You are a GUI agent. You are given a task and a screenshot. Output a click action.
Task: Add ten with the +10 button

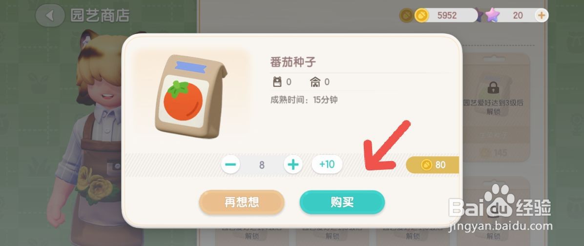pyautogui.click(x=327, y=164)
